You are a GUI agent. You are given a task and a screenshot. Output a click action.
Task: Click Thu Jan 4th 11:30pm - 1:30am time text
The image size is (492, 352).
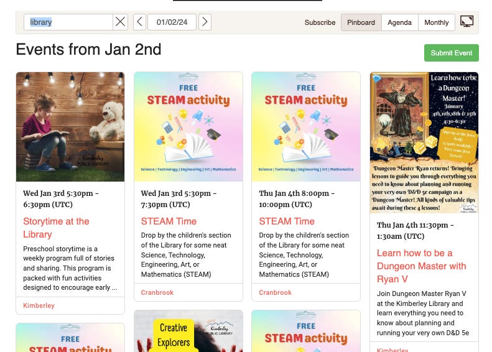pyautogui.click(x=415, y=231)
